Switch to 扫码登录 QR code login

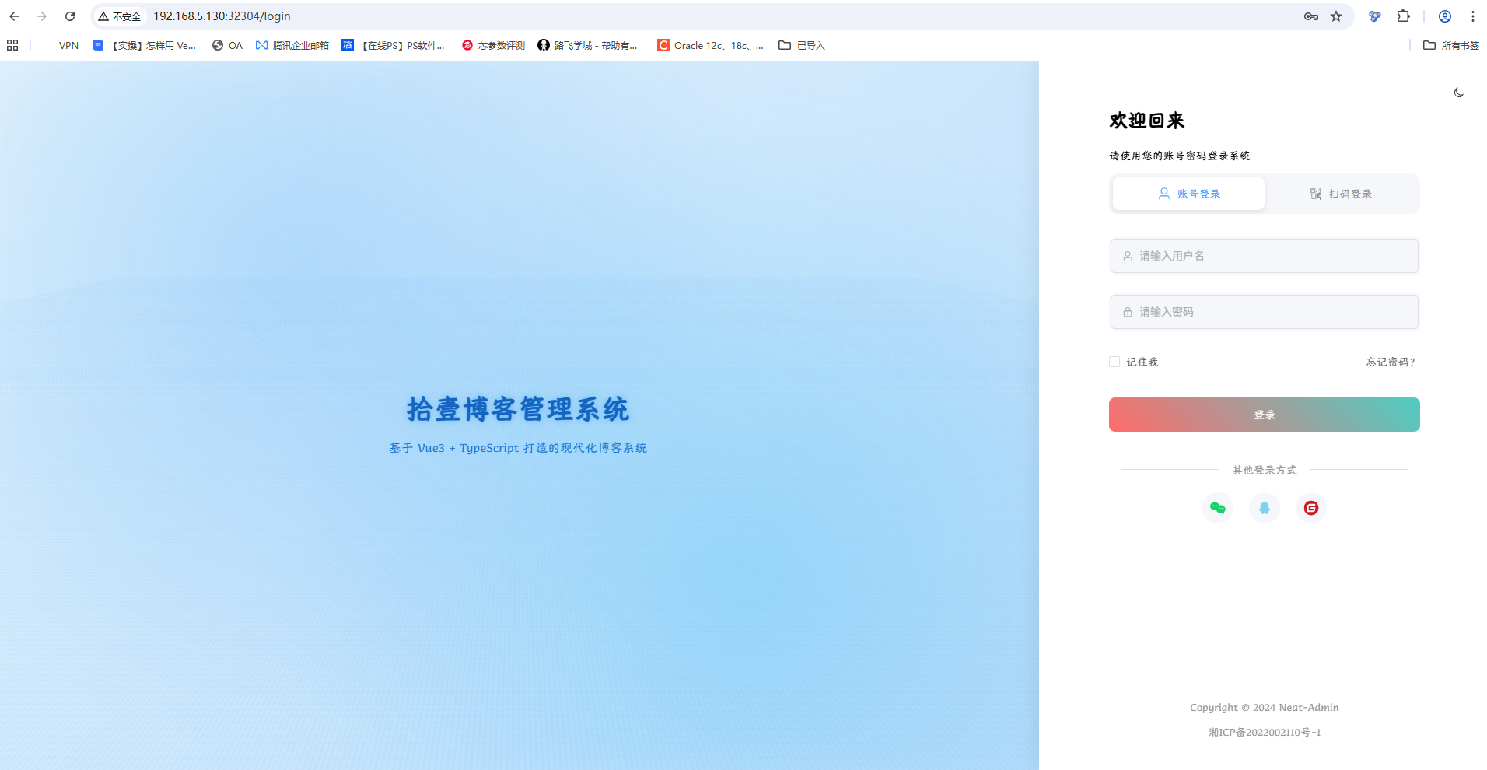1342,193
